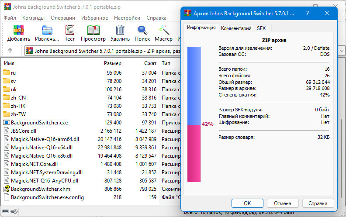Click the 42% compression ratio bar
Screen dimensions: 346x217
coord(194,114)
